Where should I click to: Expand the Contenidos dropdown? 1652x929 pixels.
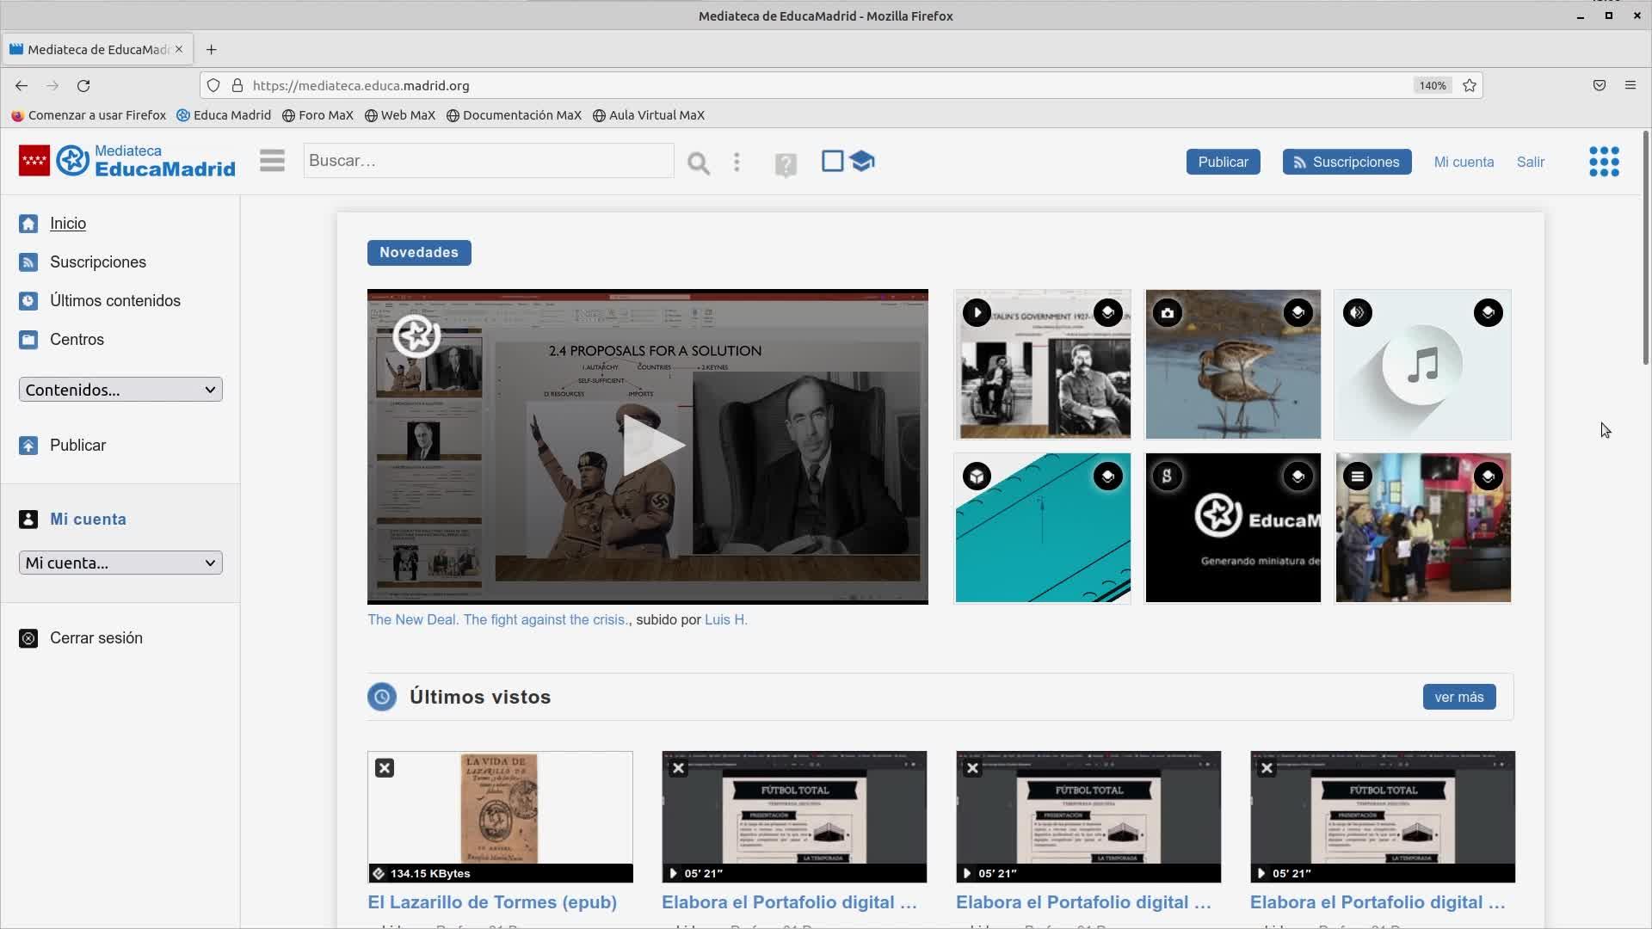(x=120, y=390)
